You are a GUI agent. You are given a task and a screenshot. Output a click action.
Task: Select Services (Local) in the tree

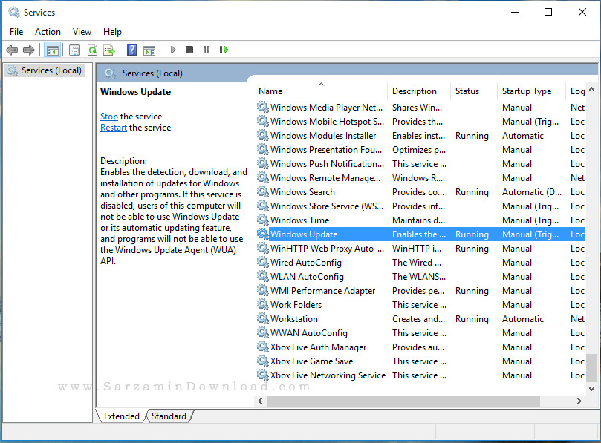[44, 70]
